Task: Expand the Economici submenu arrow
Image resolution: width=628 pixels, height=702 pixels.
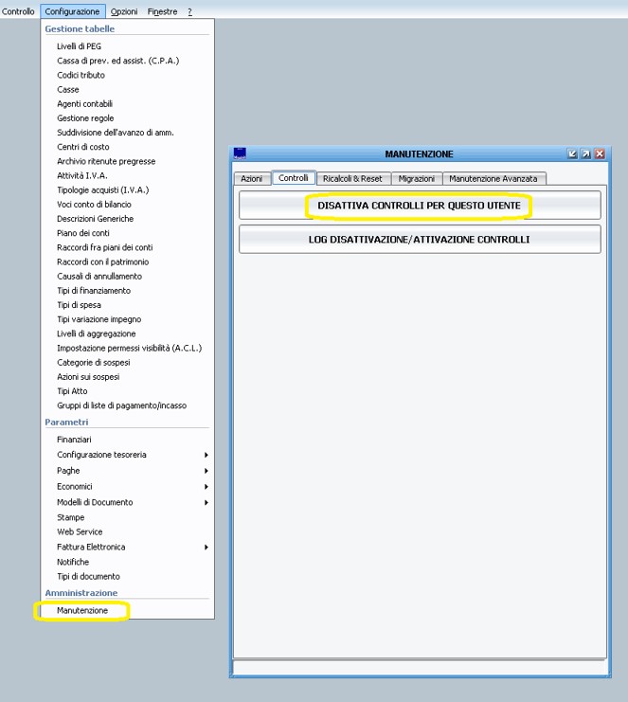Action: (206, 487)
